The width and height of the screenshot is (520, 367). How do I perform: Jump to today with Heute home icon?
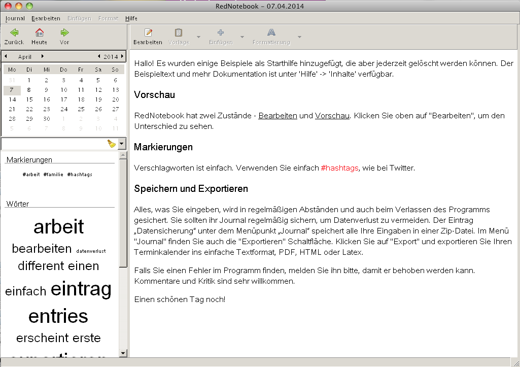(x=40, y=32)
